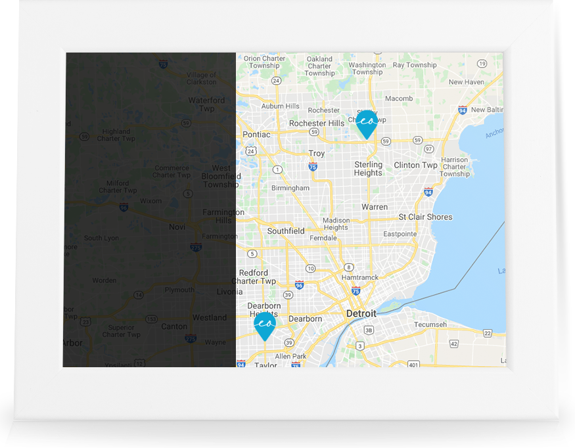Click the Village of Clarkston label

(201, 78)
